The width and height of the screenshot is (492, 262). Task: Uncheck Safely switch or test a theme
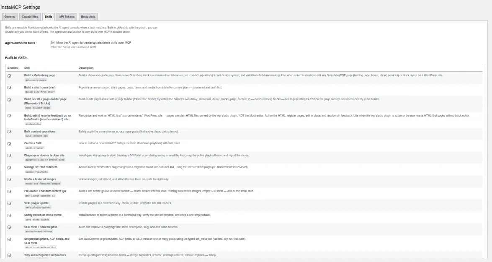click(x=9, y=215)
